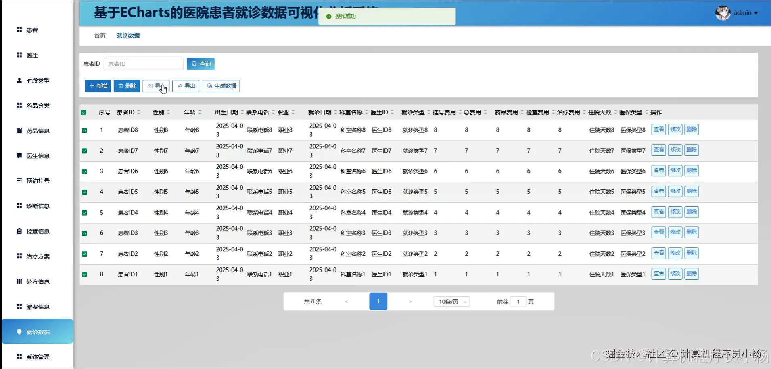The image size is (771, 369).
Task: Uncheck the row with 患者ID2
Action: point(84,254)
